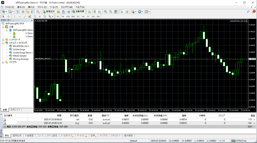
Task: Collapse the XMTradingMU-Demo account node
Action: tap(7, 30)
